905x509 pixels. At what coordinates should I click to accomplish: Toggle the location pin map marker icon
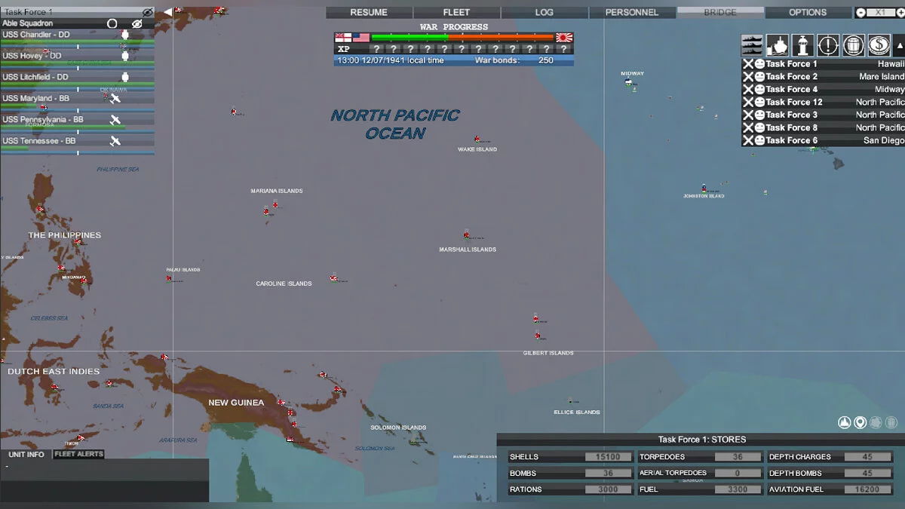click(x=860, y=422)
